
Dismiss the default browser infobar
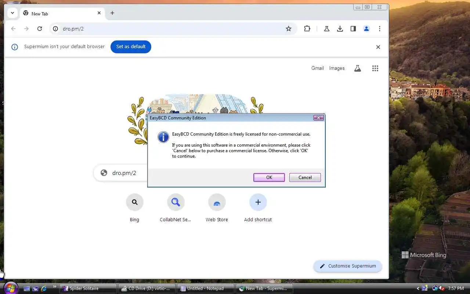378,47
